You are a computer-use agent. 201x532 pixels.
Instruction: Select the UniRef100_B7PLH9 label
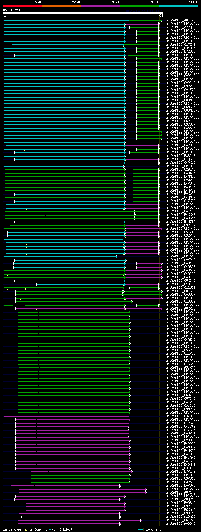(180, 472)
